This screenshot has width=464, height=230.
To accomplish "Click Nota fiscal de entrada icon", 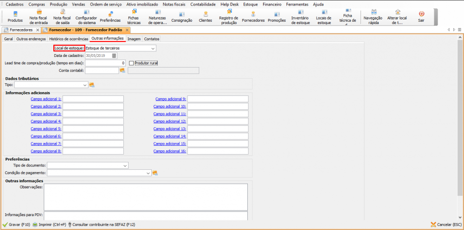I will pyautogui.click(x=39, y=16).
